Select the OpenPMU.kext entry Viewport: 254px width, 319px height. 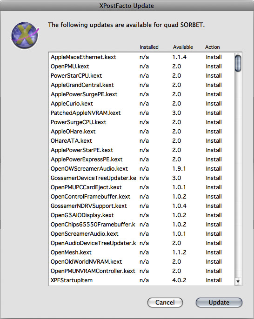click(x=141, y=66)
